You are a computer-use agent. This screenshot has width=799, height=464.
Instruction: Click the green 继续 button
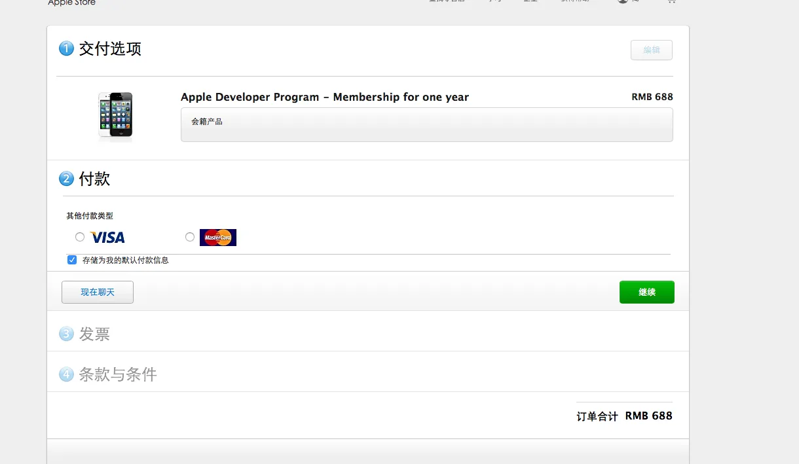647,292
